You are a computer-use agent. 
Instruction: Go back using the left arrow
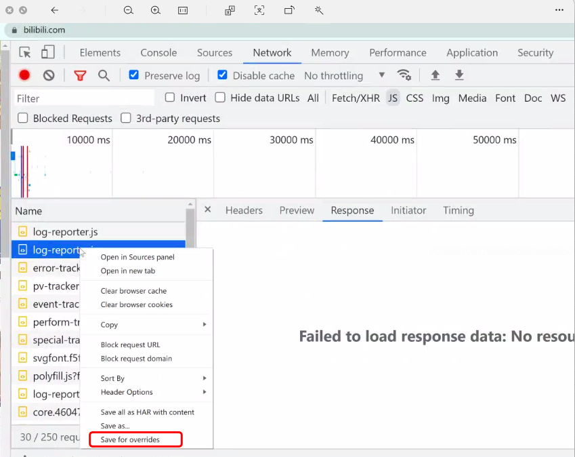[x=55, y=10]
